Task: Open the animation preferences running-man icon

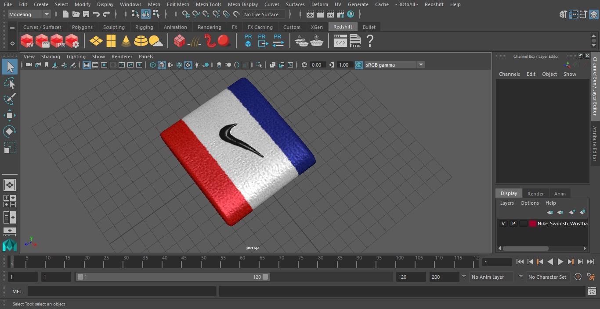Action: (591, 277)
